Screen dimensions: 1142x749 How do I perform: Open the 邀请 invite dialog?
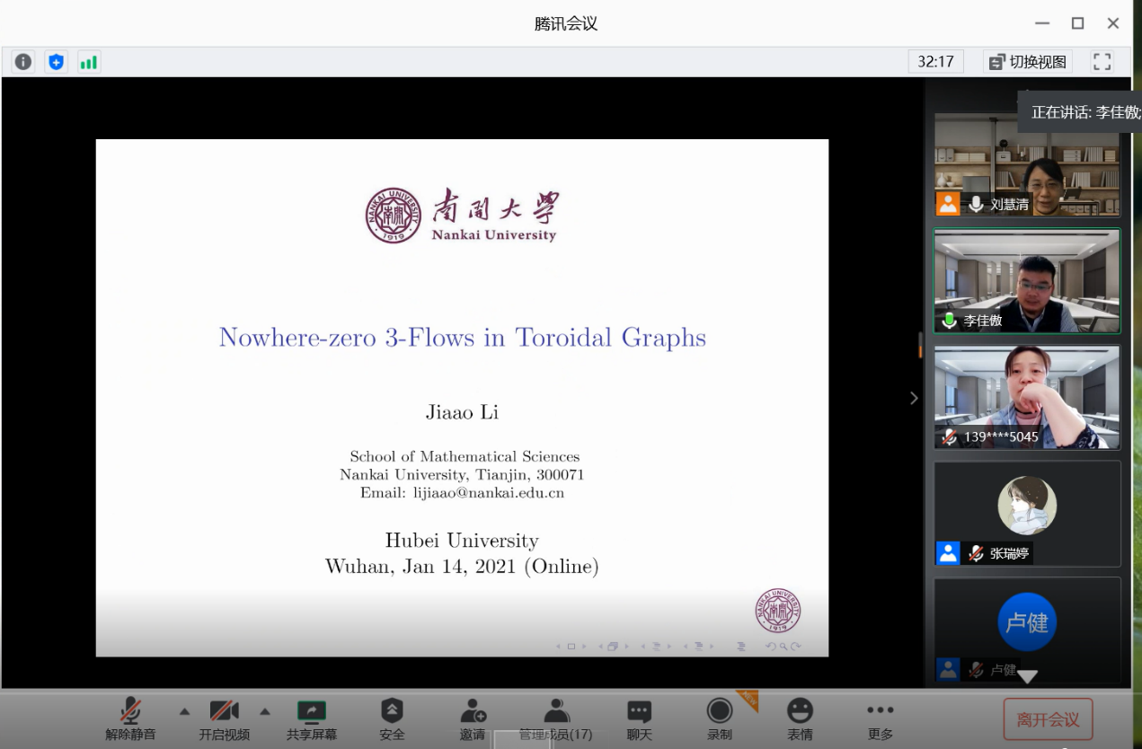pos(473,719)
